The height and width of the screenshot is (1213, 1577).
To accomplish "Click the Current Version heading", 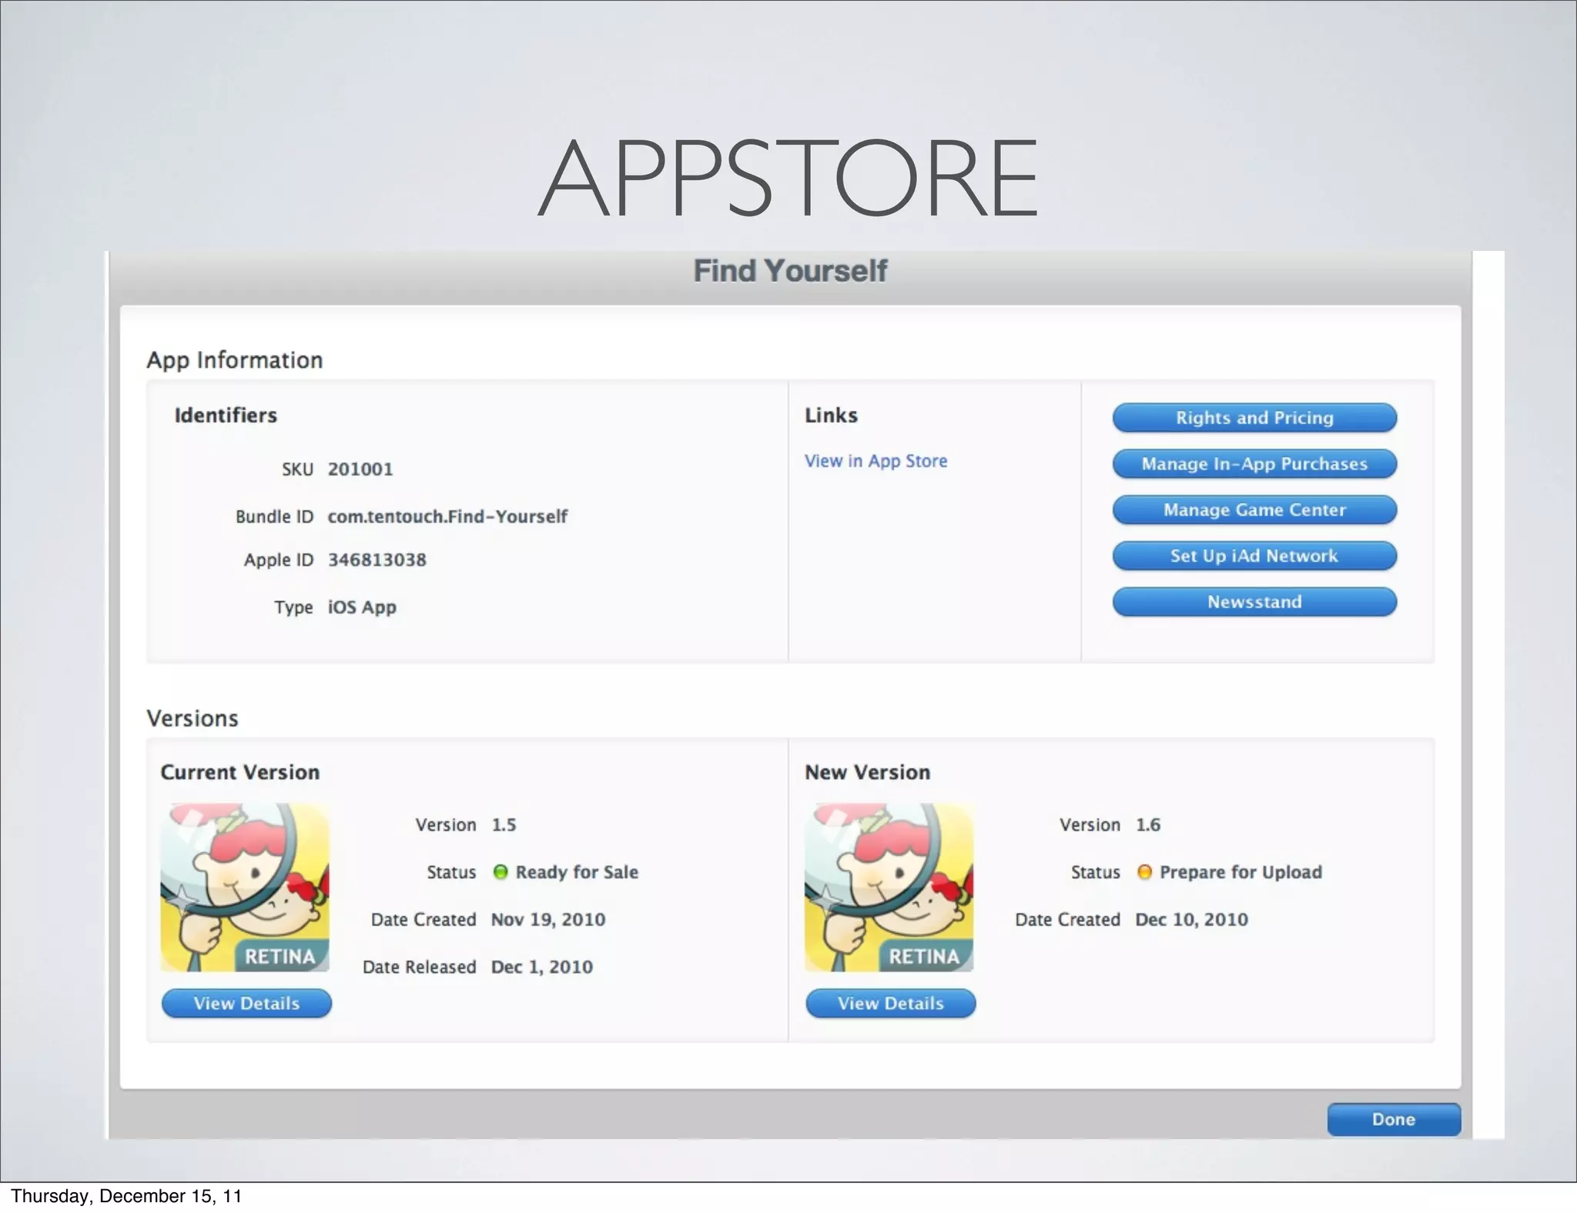I will tap(239, 772).
